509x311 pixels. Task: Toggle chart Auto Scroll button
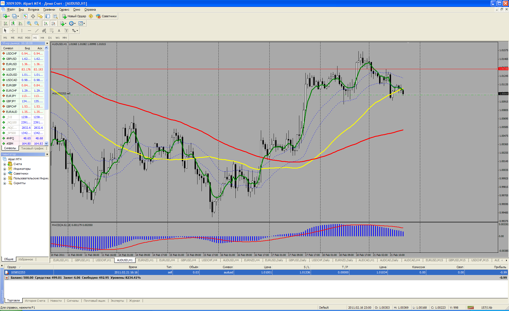46,23
